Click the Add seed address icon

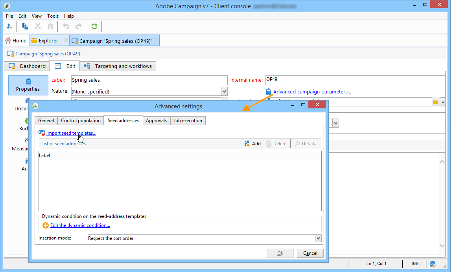pyautogui.click(x=247, y=143)
